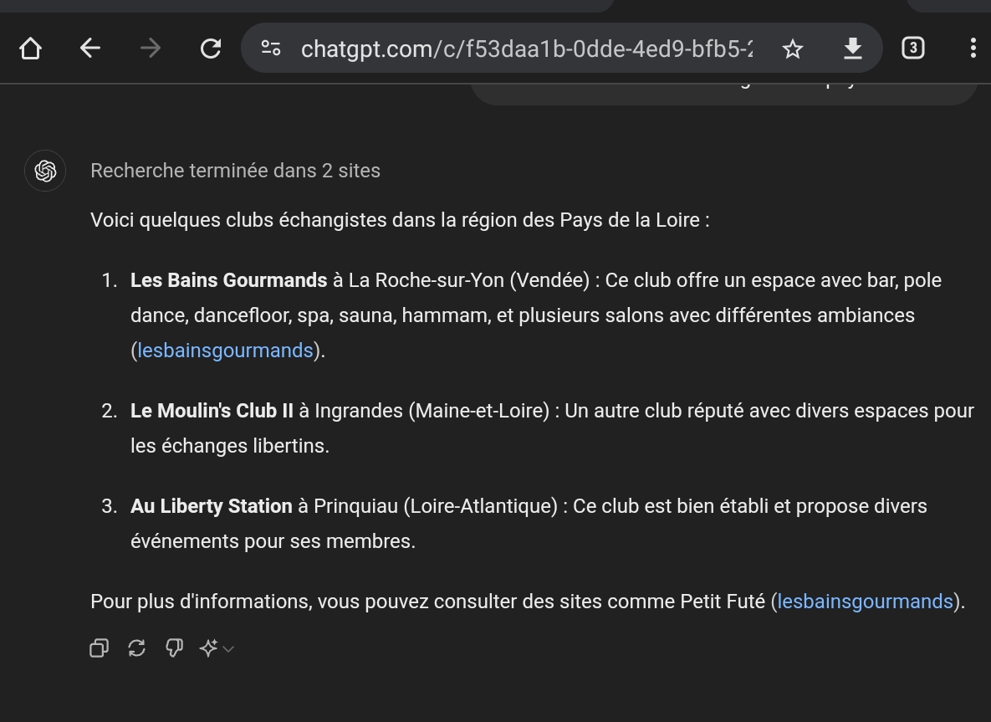Open lesbainsgourmands link in first list item

click(225, 351)
